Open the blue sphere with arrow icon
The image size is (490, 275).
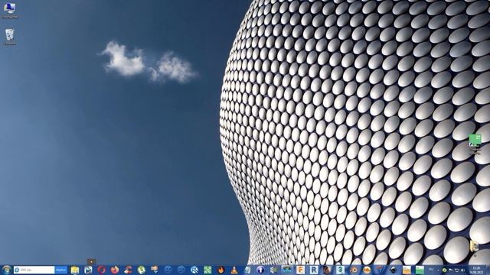click(x=260, y=270)
